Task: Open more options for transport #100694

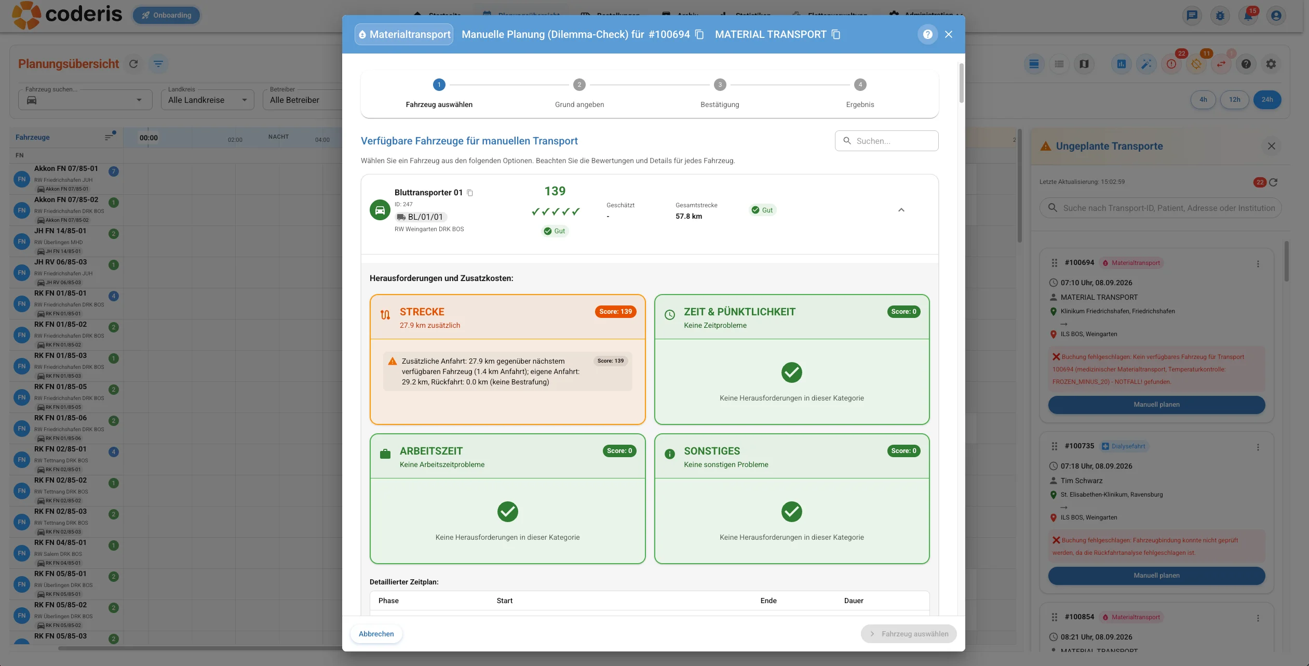Action: (x=1258, y=264)
